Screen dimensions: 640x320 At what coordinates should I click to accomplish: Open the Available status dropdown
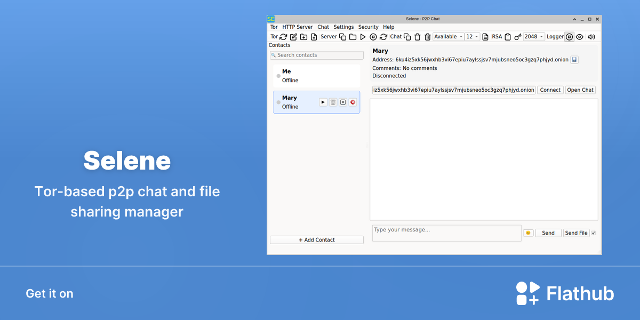tap(449, 37)
